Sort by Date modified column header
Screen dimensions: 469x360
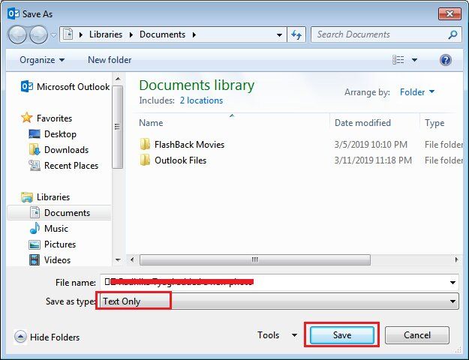[362, 123]
